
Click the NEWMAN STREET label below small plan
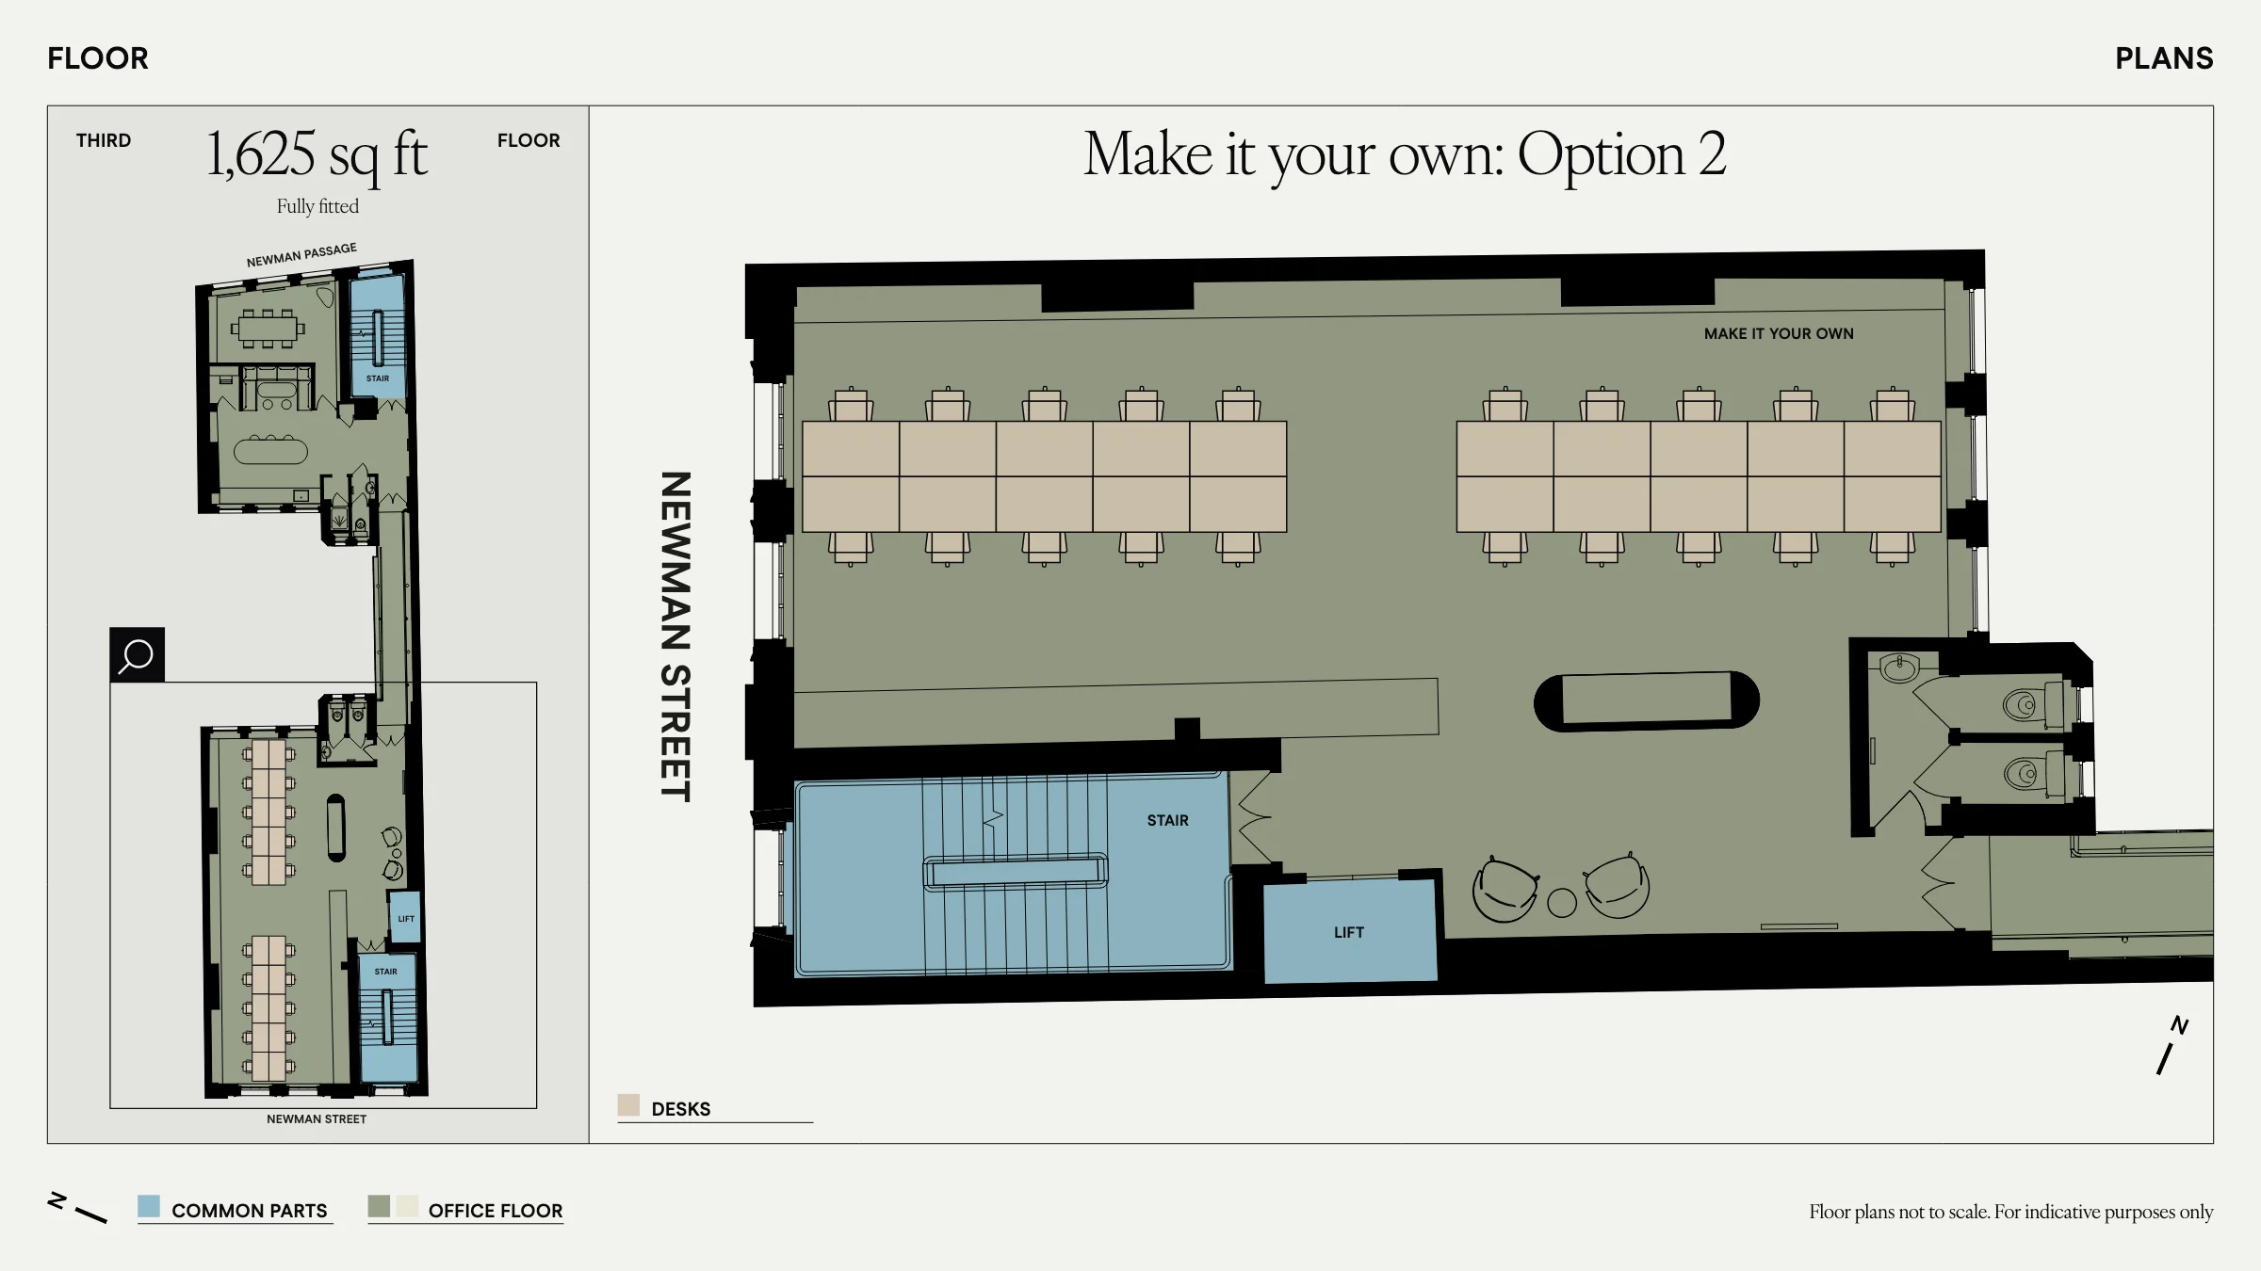point(317,1119)
